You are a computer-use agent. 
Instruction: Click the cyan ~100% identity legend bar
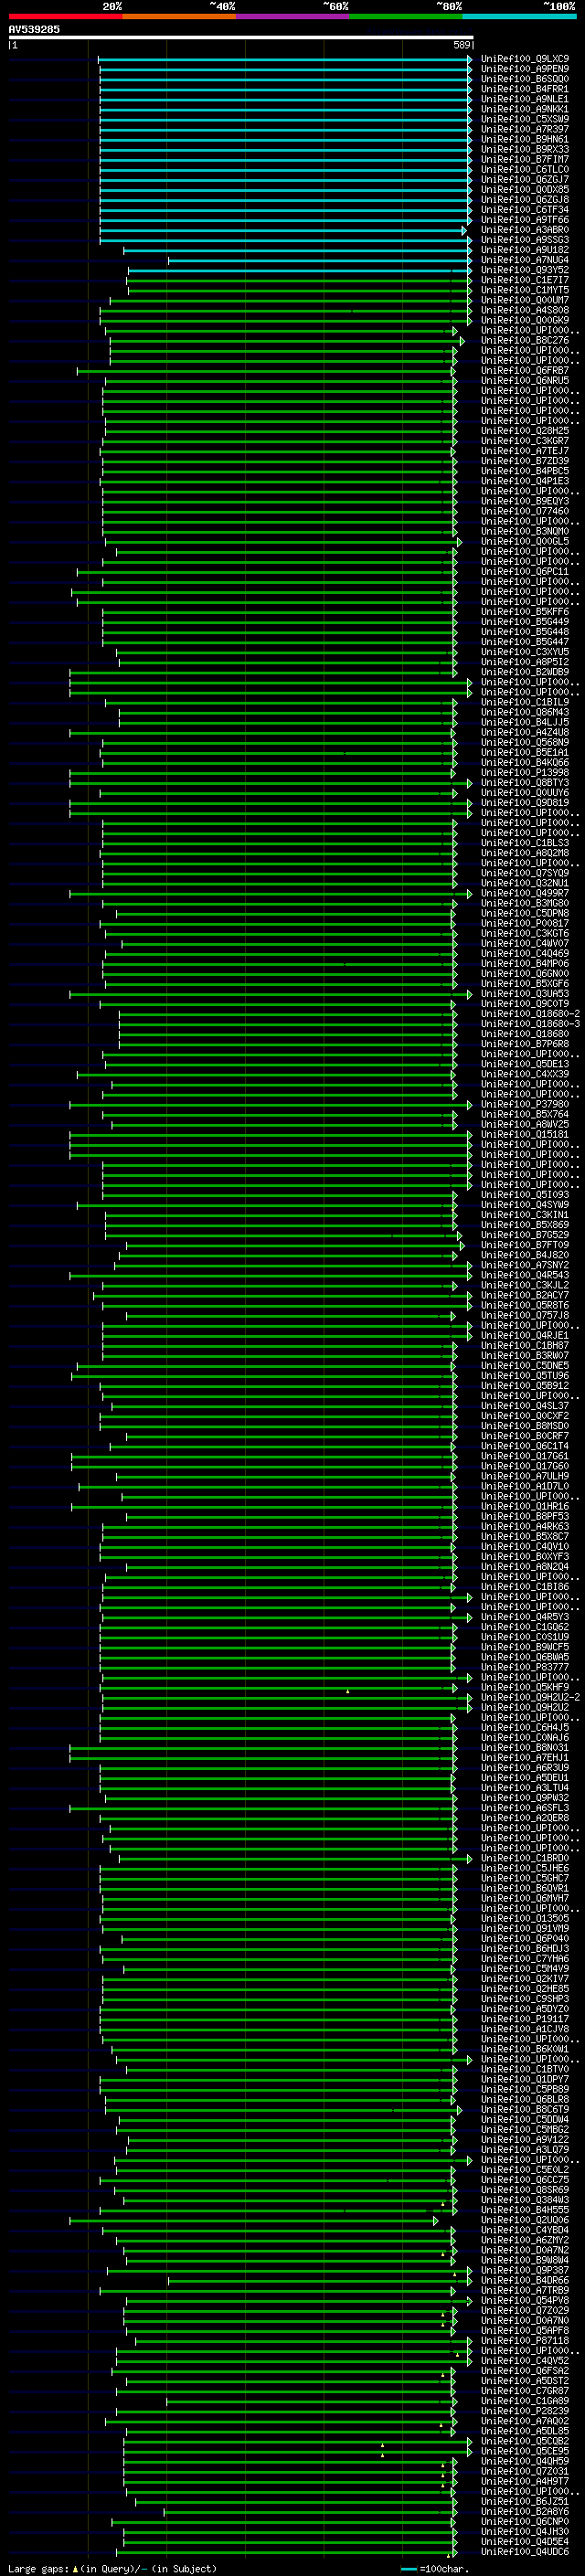click(520, 16)
